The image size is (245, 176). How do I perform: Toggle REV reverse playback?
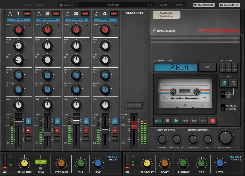[203, 121]
